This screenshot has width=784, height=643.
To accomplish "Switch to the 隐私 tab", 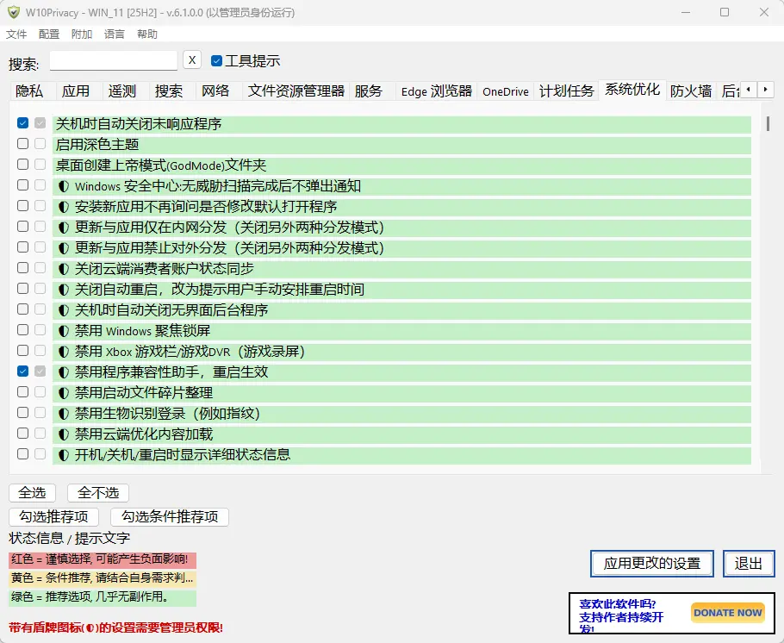I will [29, 91].
